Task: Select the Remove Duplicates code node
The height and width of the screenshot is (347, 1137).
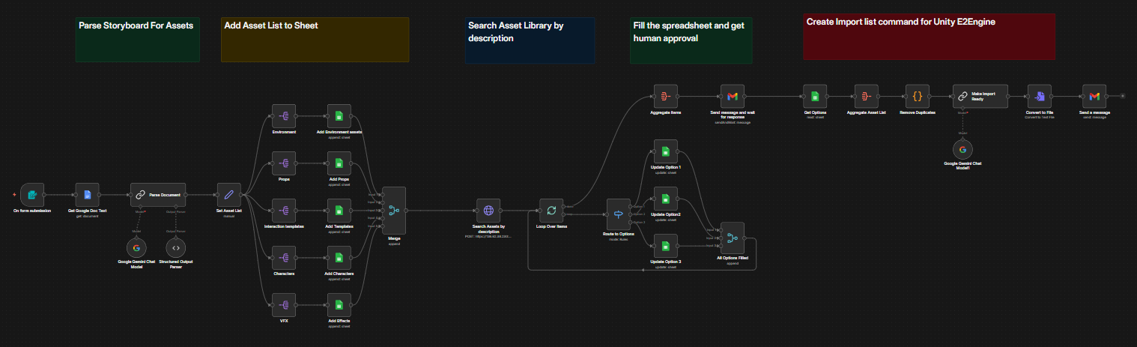Action: [x=918, y=96]
